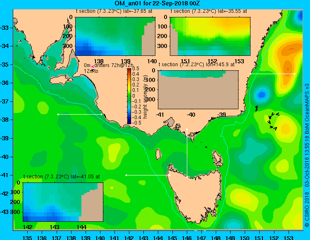Click the -40 latitude axis label
Image resolution: width=310 pixels, height=240 pixels.
[x=5, y=157]
